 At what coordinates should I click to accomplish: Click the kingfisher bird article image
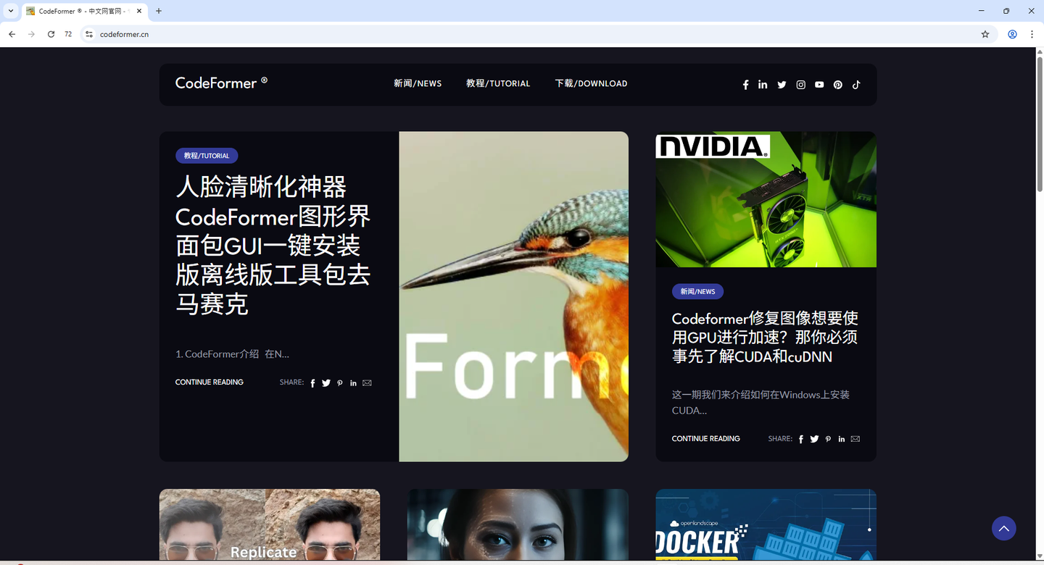[x=513, y=296]
